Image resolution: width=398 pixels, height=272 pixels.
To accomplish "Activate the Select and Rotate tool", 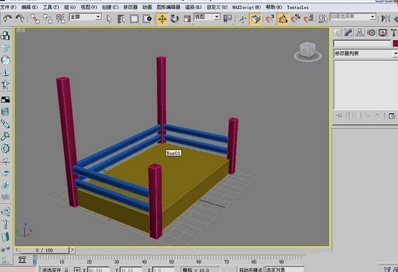I will coord(174,19).
